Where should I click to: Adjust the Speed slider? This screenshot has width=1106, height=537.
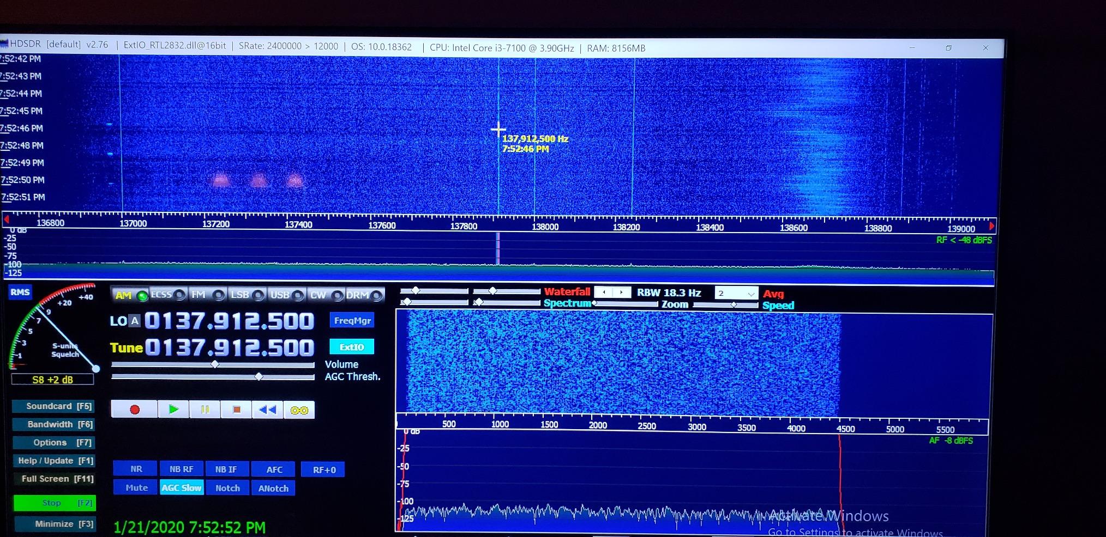tap(725, 305)
